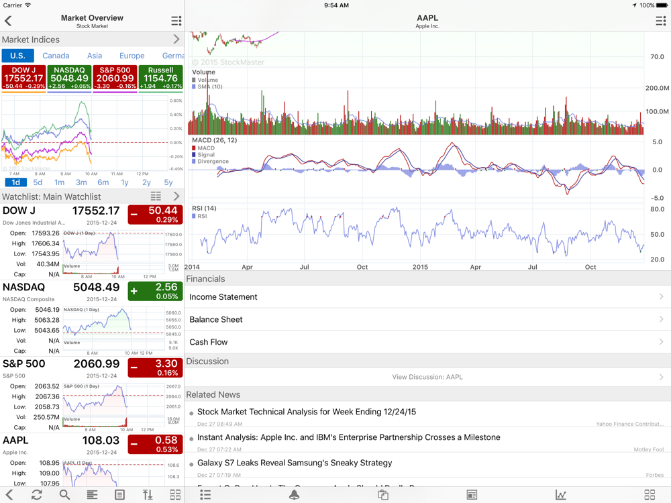671x503 pixels.
Task: Tap the grid icon in AAPL toolbar
Action: 650,495
